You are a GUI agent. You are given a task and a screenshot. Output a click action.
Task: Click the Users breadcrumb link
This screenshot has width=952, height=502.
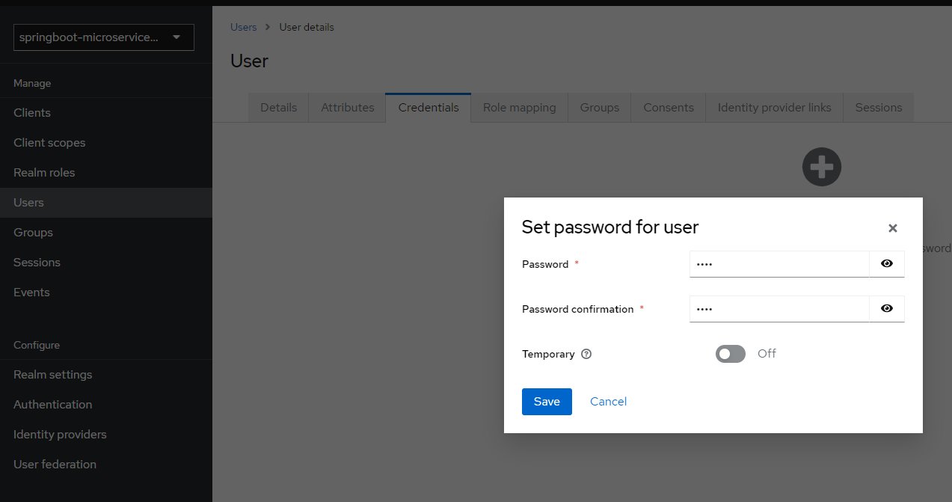pyautogui.click(x=243, y=27)
